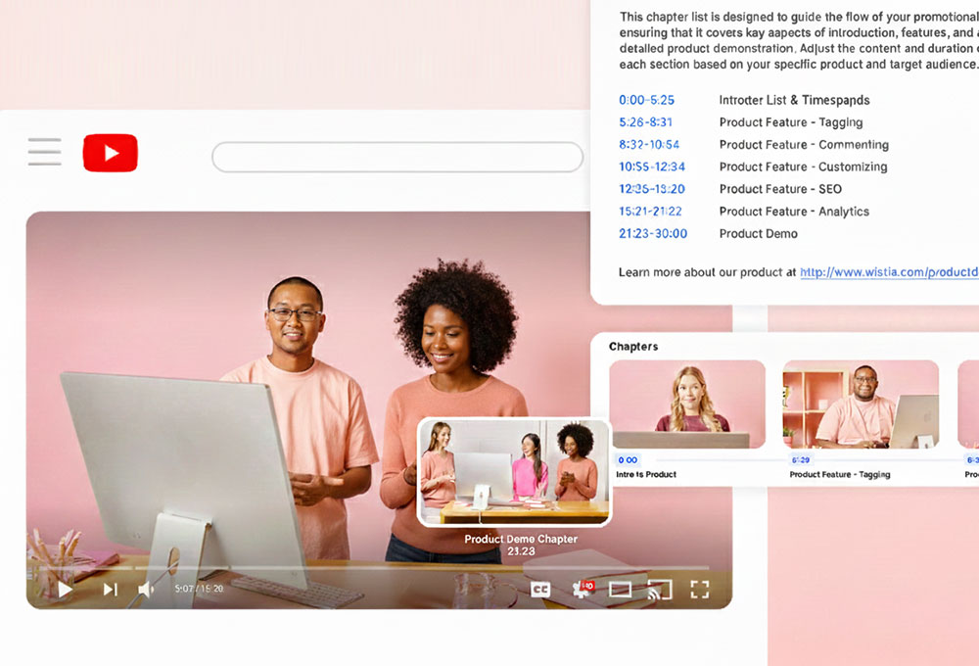
Task: Mute the video volume
Action: [x=146, y=589]
